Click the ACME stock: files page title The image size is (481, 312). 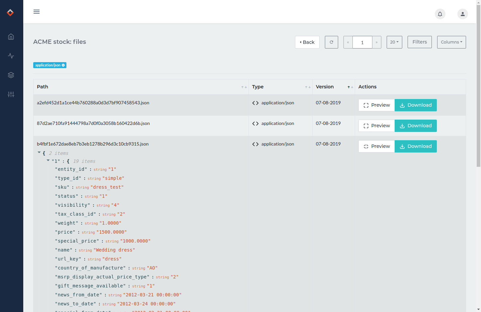[60, 42]
